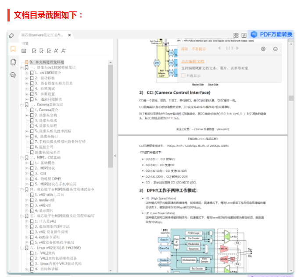This screenshot has width=297, height=277.
Task: Expand the 2. 摄像头分类 bookmark node
Action: [27, 115]
